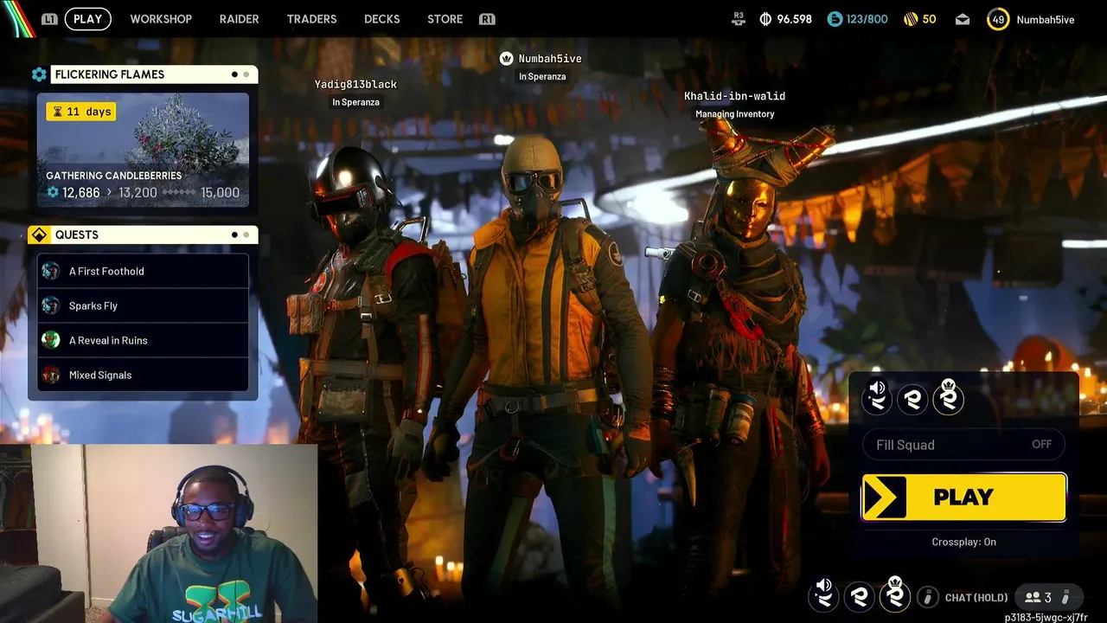The height and width of the screenshot is (623, 1107).
Task: Click the crown icon above Numbah5ive
Action: (507, 58)
